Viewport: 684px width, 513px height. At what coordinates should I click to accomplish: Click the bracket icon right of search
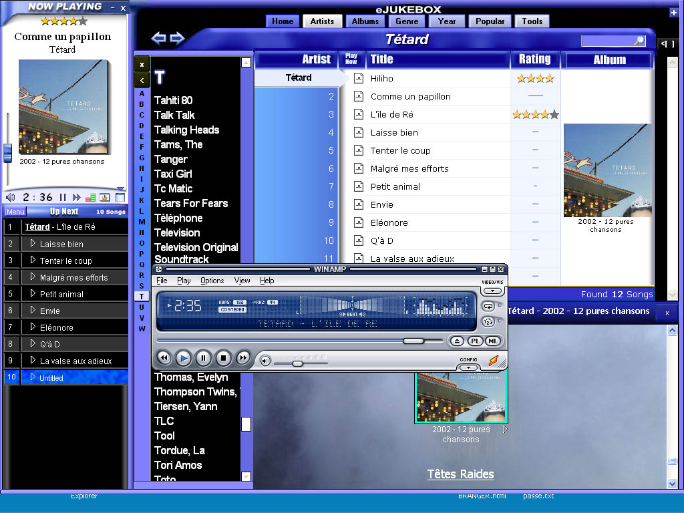tap(667, 43)
